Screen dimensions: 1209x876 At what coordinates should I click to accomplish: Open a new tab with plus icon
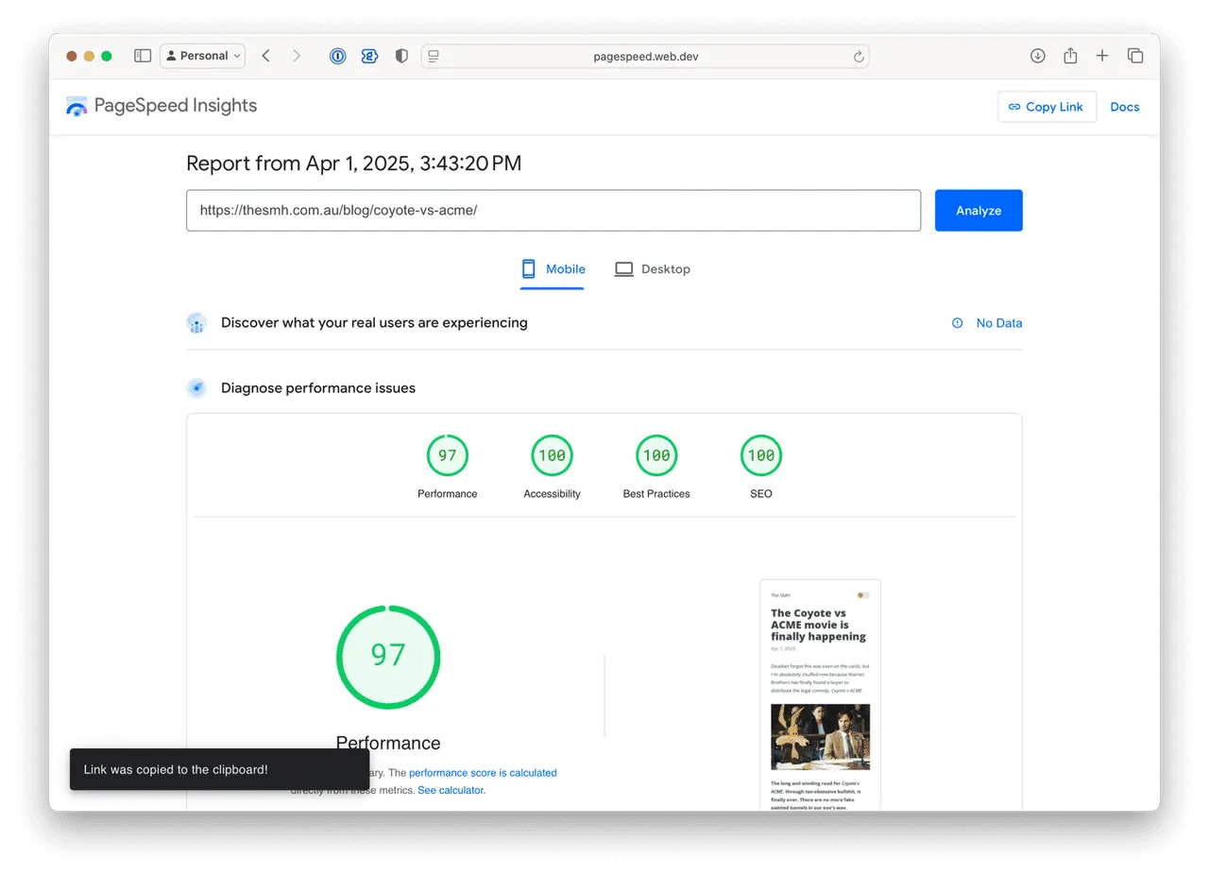(1102, 56)
